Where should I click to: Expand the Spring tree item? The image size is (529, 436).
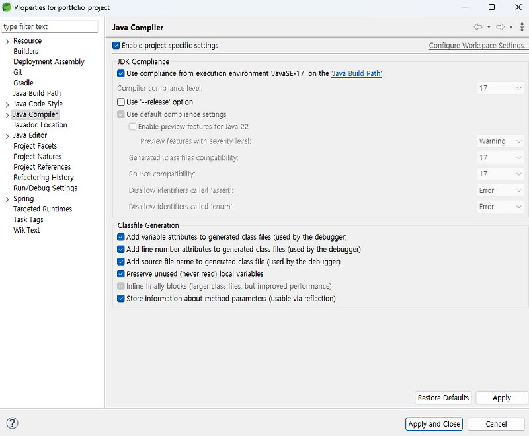coord(9,198)
